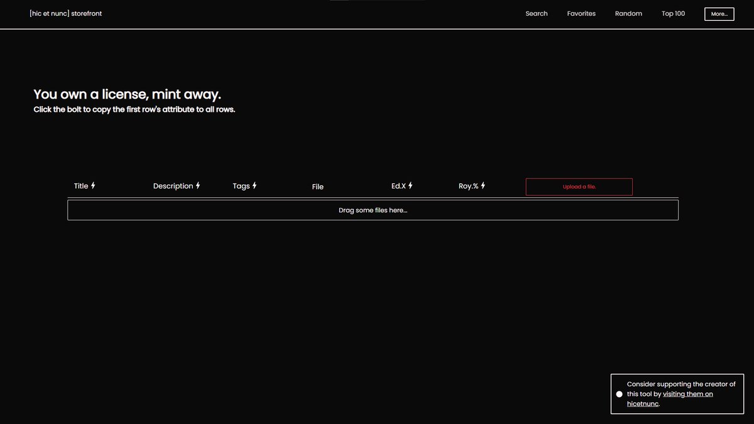View the Top 100 list

(x=673, y=14)
